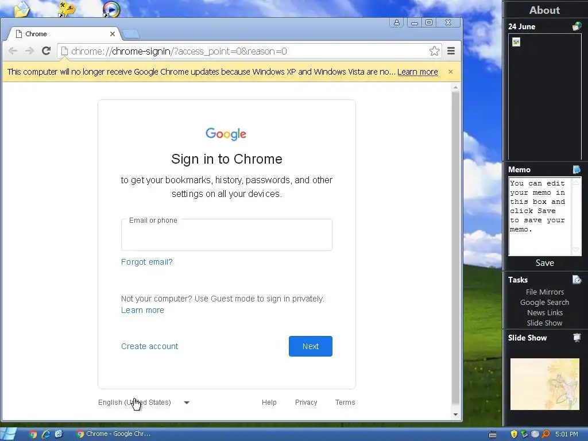Click the page scroll-up arrow
The width and height of the screenshot is (588, 441).
coord(455,87)
